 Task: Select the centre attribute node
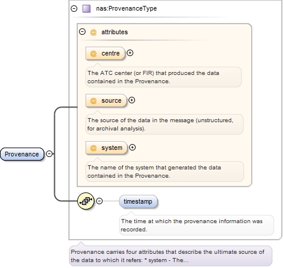tap(105, 53)
